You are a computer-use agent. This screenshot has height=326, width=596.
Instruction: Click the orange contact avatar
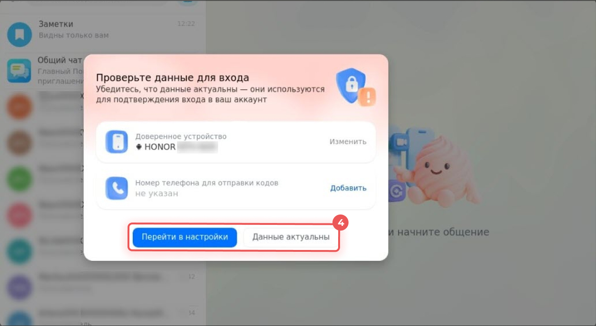pyautogui.click(x=19, y=108)
